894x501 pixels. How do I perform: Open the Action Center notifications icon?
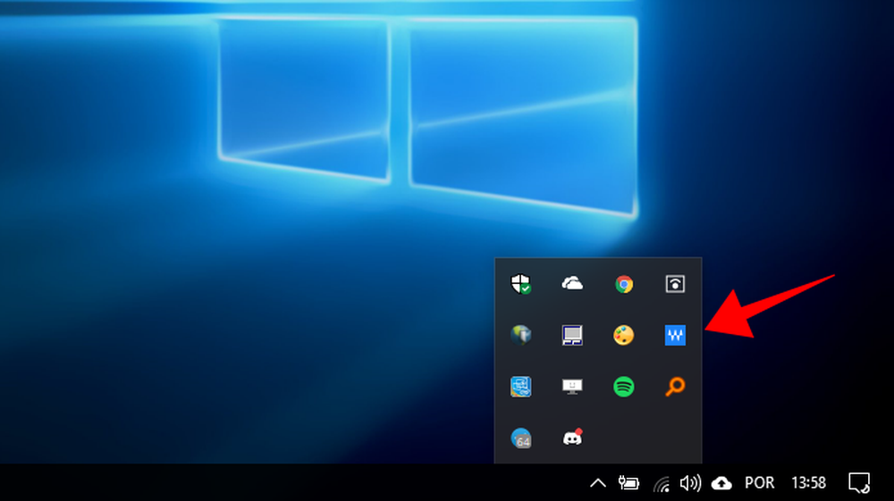pos(858,483)
